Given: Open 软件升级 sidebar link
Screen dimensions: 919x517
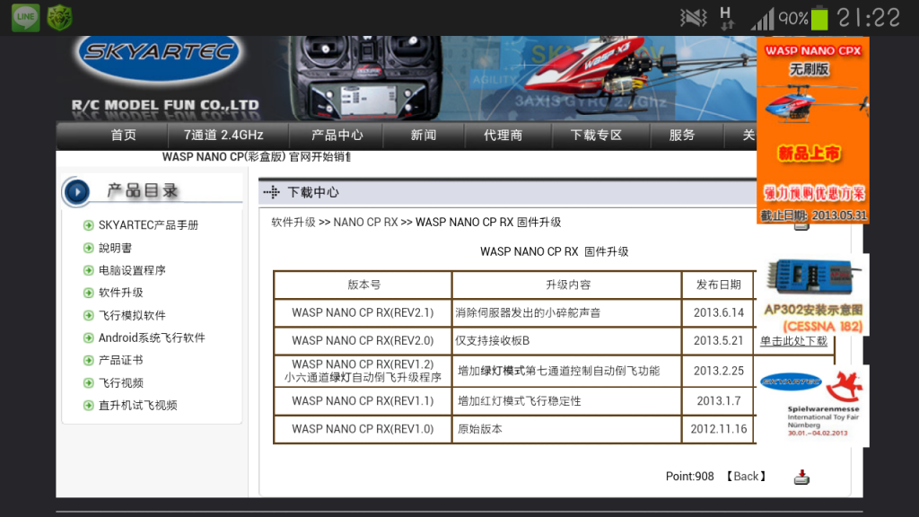Looking at the screenshot, I should (x=121, y=293).
